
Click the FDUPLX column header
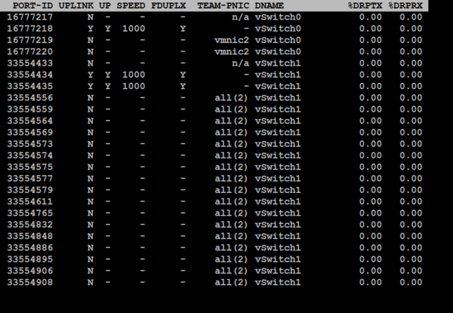169,6
